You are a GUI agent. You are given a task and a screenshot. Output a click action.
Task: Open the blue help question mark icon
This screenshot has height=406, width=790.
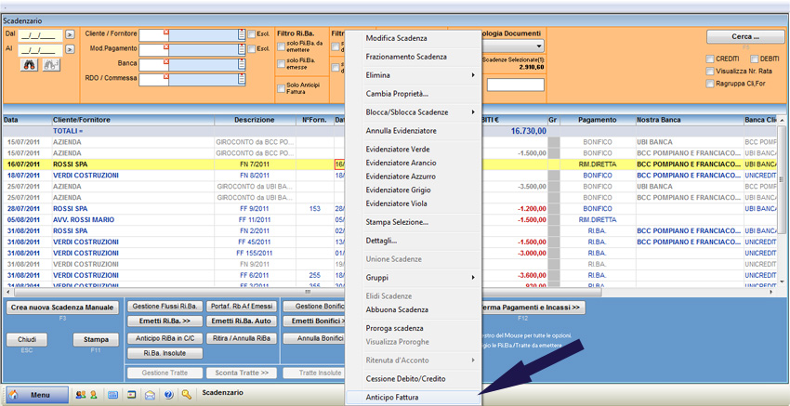(168, 395)
